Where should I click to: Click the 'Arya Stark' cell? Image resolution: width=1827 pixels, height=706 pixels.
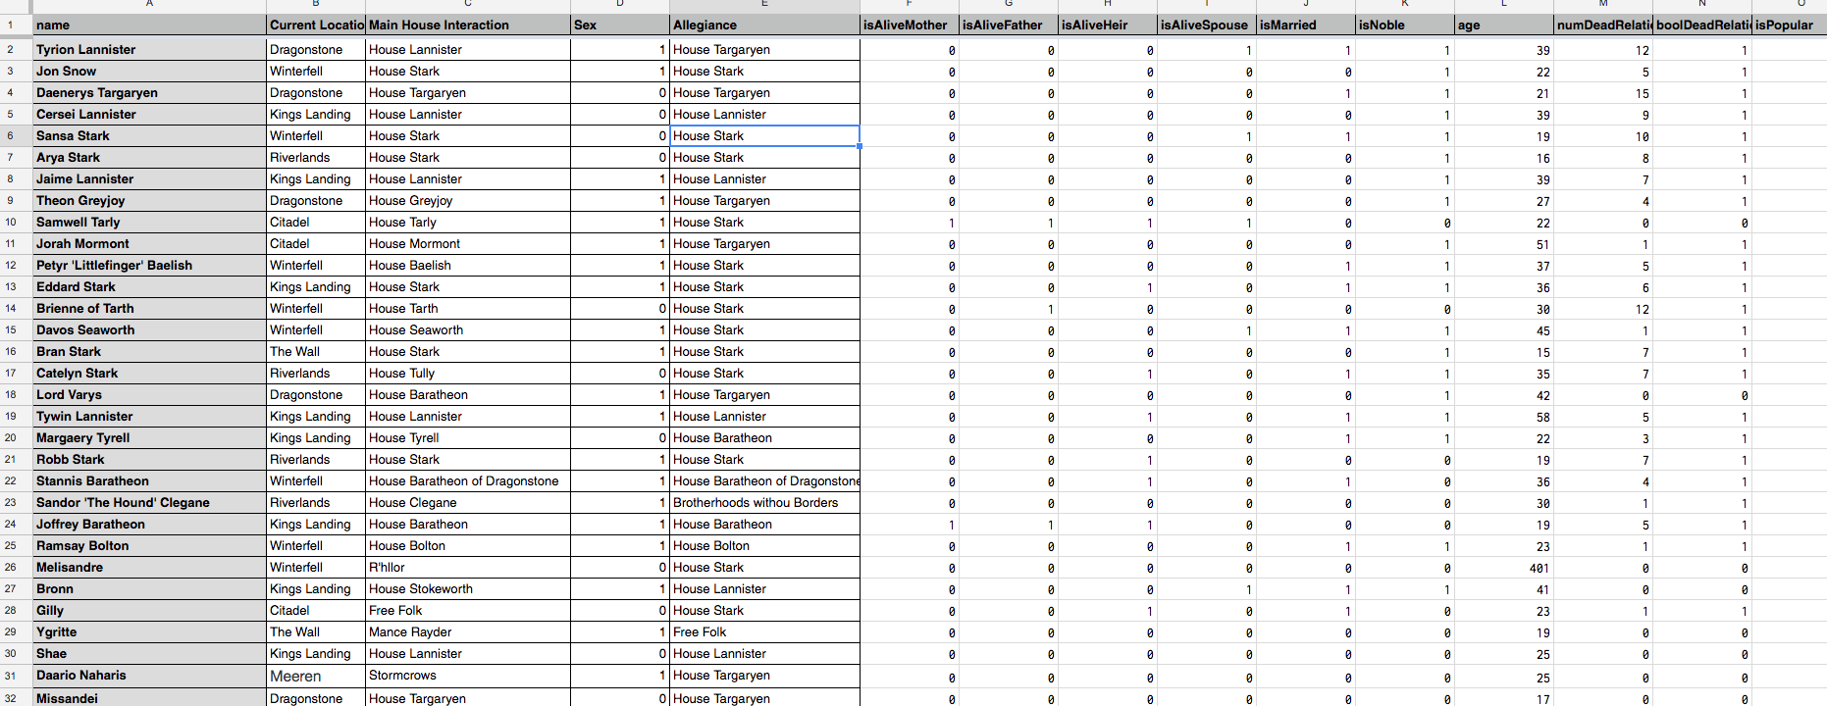point(149,157)
